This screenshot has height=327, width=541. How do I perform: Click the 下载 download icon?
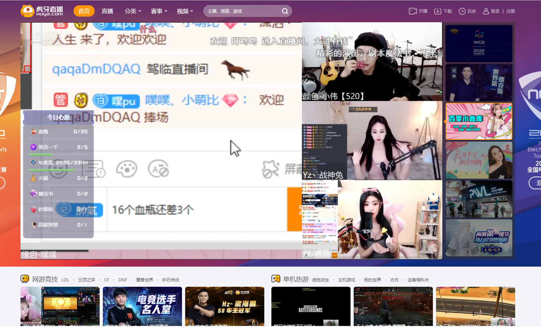click(437, 11)
